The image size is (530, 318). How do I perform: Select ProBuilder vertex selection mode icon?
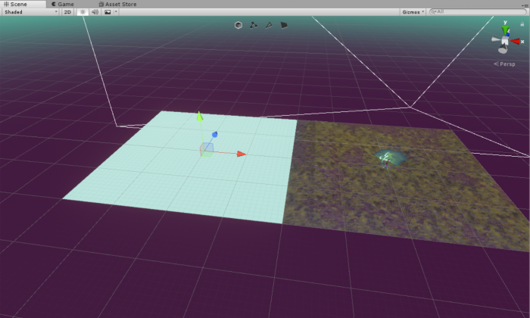(254, 25)
